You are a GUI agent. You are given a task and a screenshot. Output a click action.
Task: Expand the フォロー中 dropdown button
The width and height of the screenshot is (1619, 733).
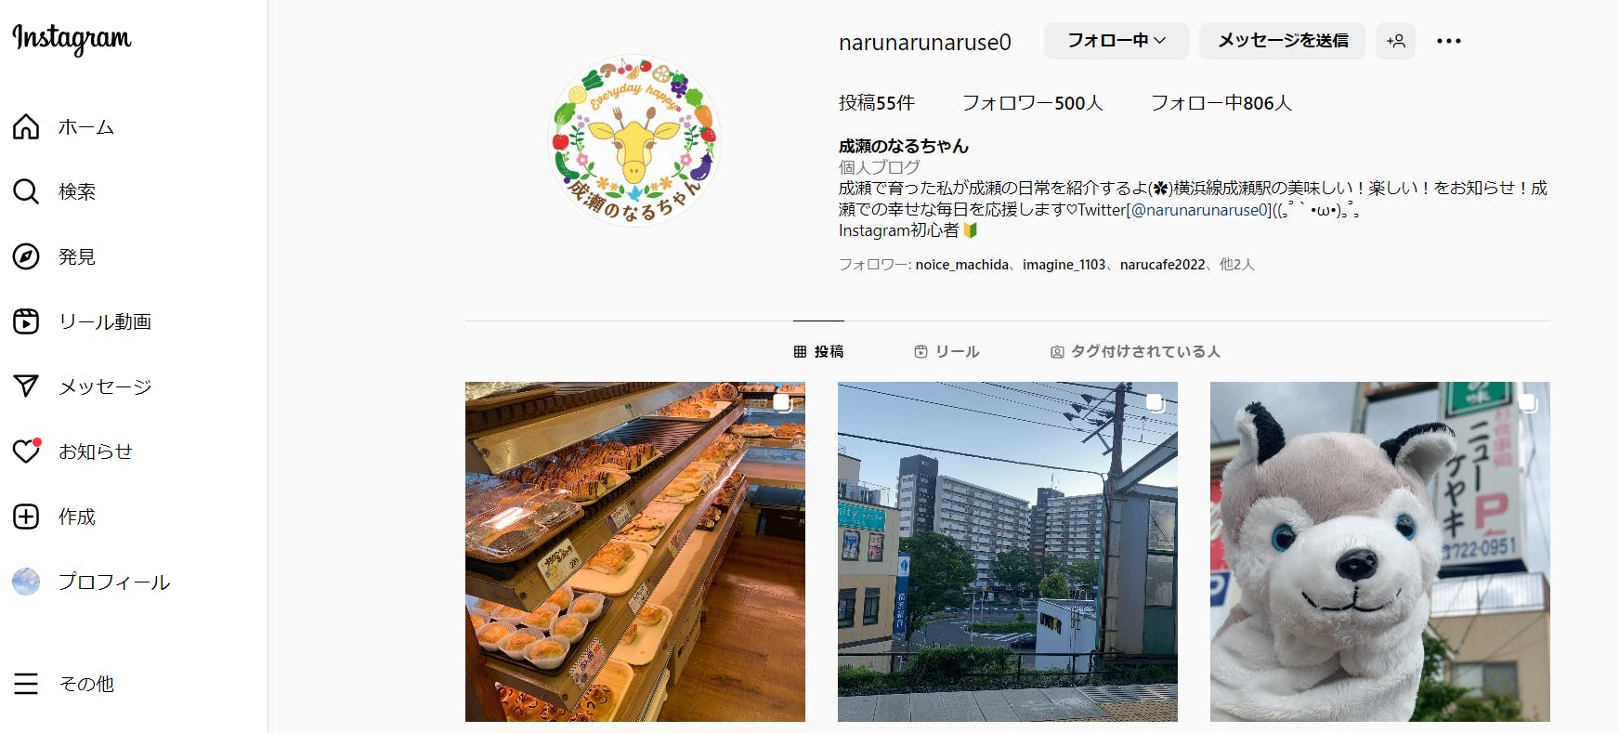click(1116, 41)
